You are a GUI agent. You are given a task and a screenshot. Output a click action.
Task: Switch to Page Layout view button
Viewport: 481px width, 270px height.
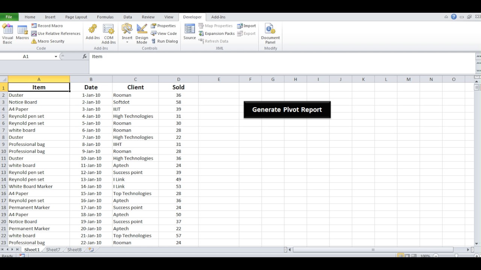(x=407, y=256)
